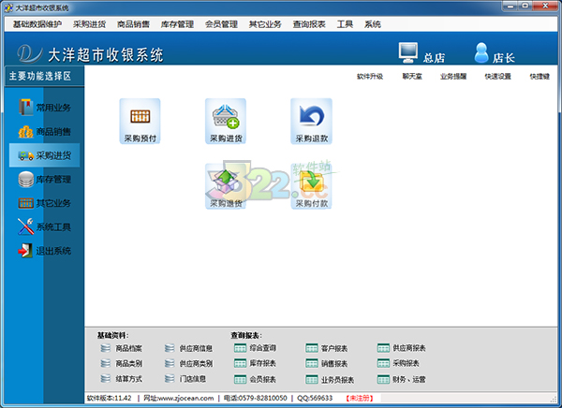Select 常用业务 in the sidebar
The width and height of the screenshot is (562, 408).
pyautogui.click(x=45, y=107)
